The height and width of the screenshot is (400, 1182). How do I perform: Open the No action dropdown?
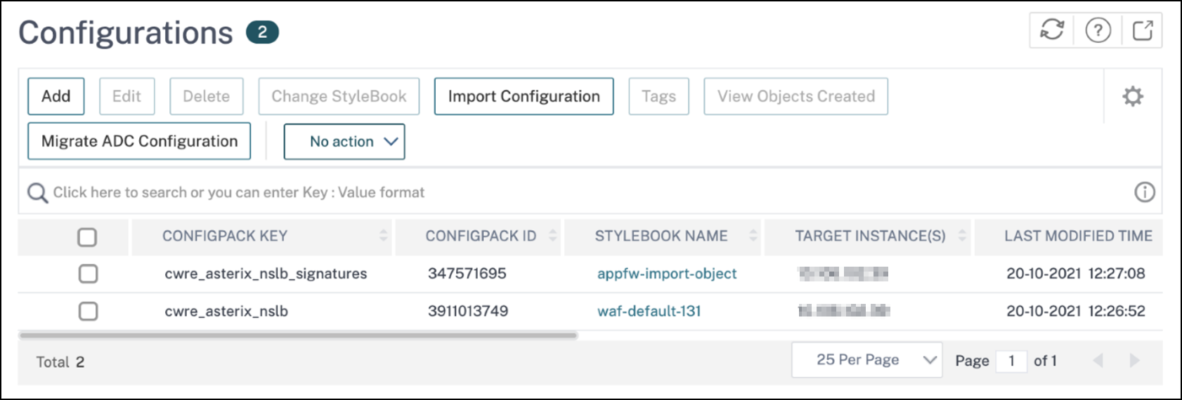coord(344,142)
